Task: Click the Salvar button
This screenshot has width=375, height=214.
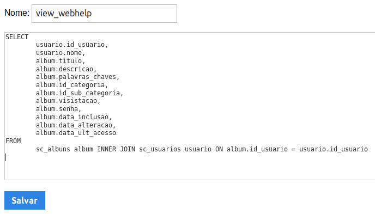Action: tap(25, 200)
